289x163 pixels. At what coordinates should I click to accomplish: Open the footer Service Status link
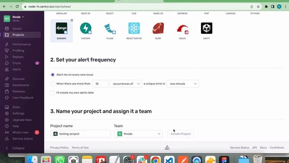[x=240, y=148]
